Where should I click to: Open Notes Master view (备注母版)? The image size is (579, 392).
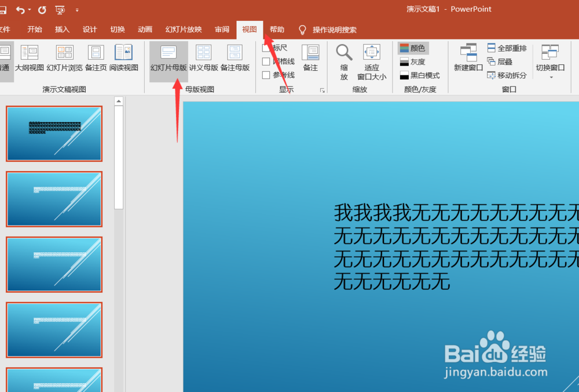[x=235, y=59]
